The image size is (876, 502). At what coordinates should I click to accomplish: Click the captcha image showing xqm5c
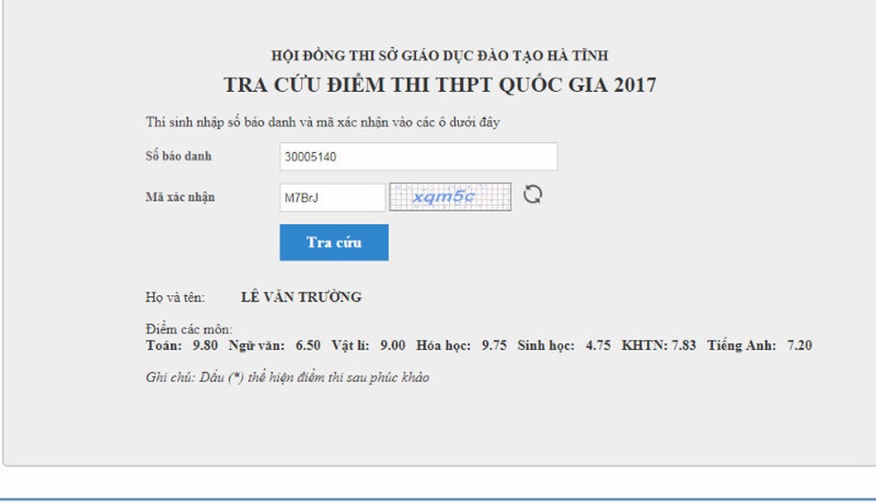click(x=450, y=197)
